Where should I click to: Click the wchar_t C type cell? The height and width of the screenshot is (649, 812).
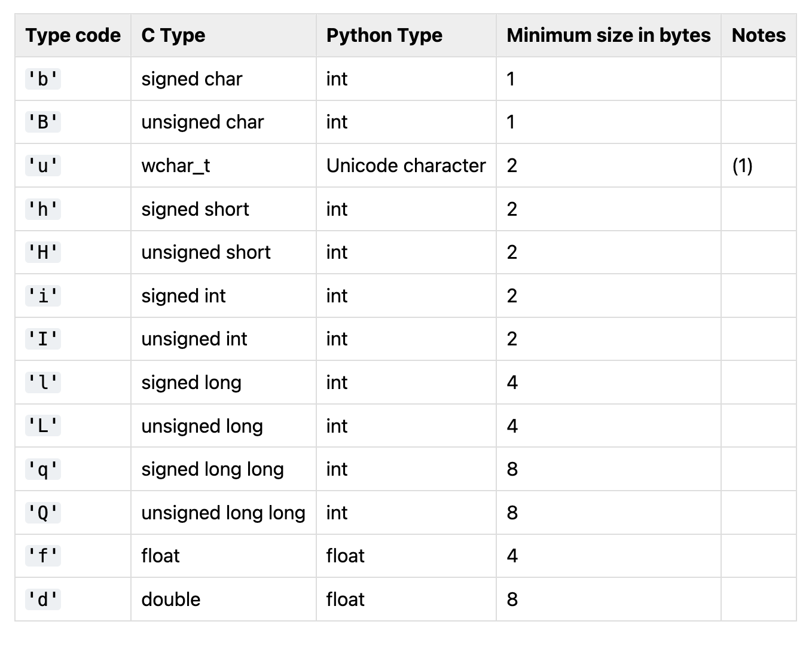click(x=176, y=166)
